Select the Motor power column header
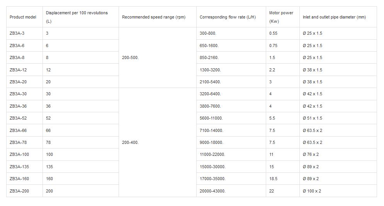The width and height of the screenshot is (384, 206). 281,17
